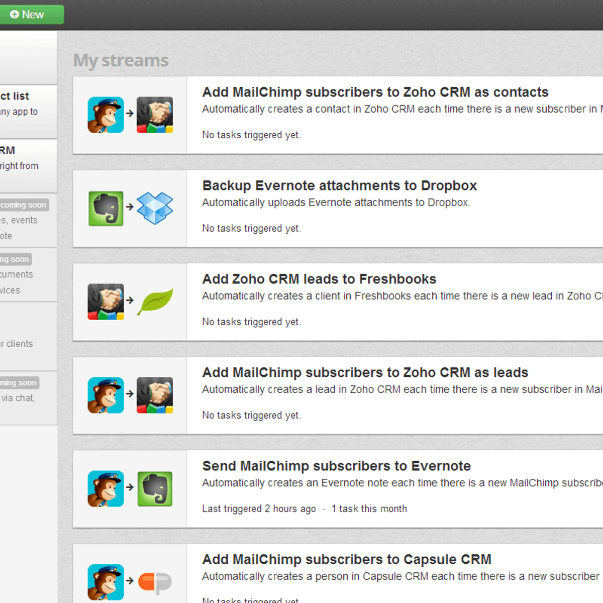Click the MailChimp icon in the leads stream
This screenshot has height=603, width=603.
pos(106,395)
